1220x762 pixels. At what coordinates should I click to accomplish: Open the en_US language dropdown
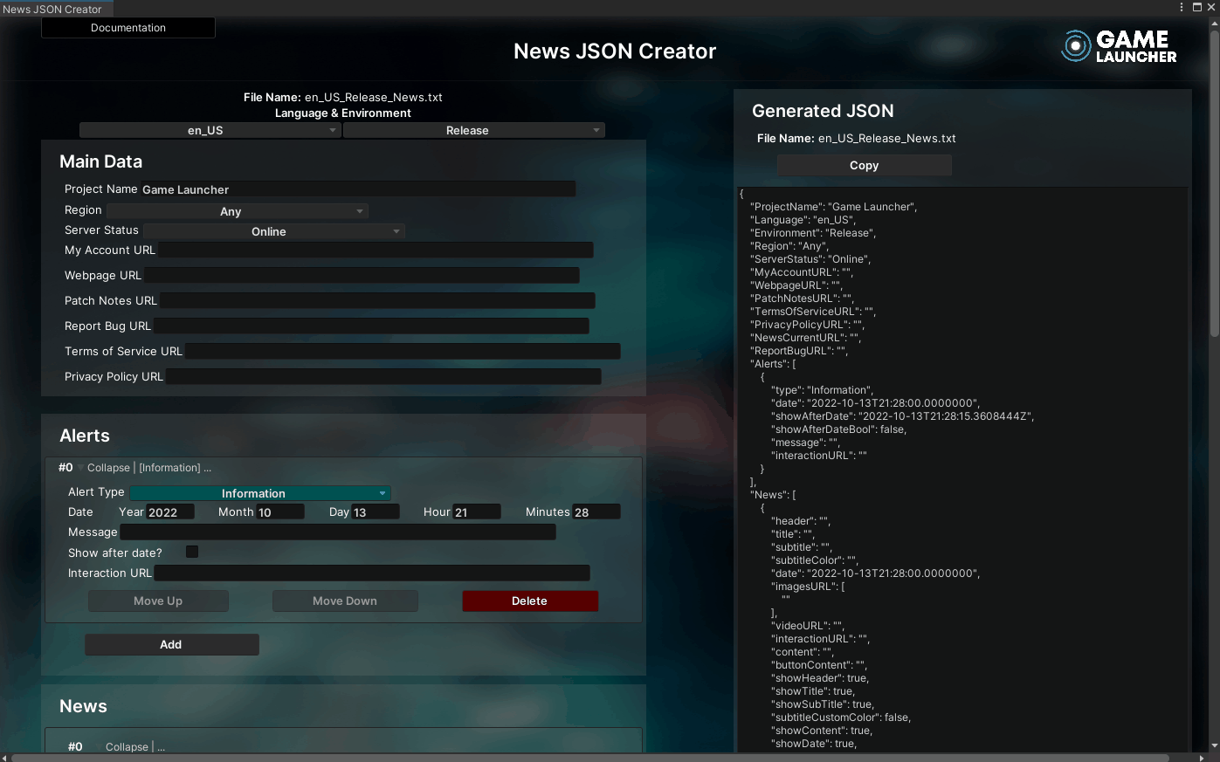(x=210, y=130)
